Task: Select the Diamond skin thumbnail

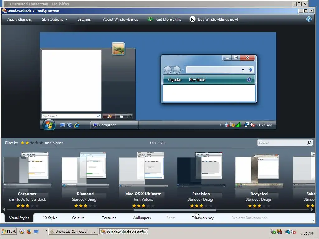Action: coord(85,170)
